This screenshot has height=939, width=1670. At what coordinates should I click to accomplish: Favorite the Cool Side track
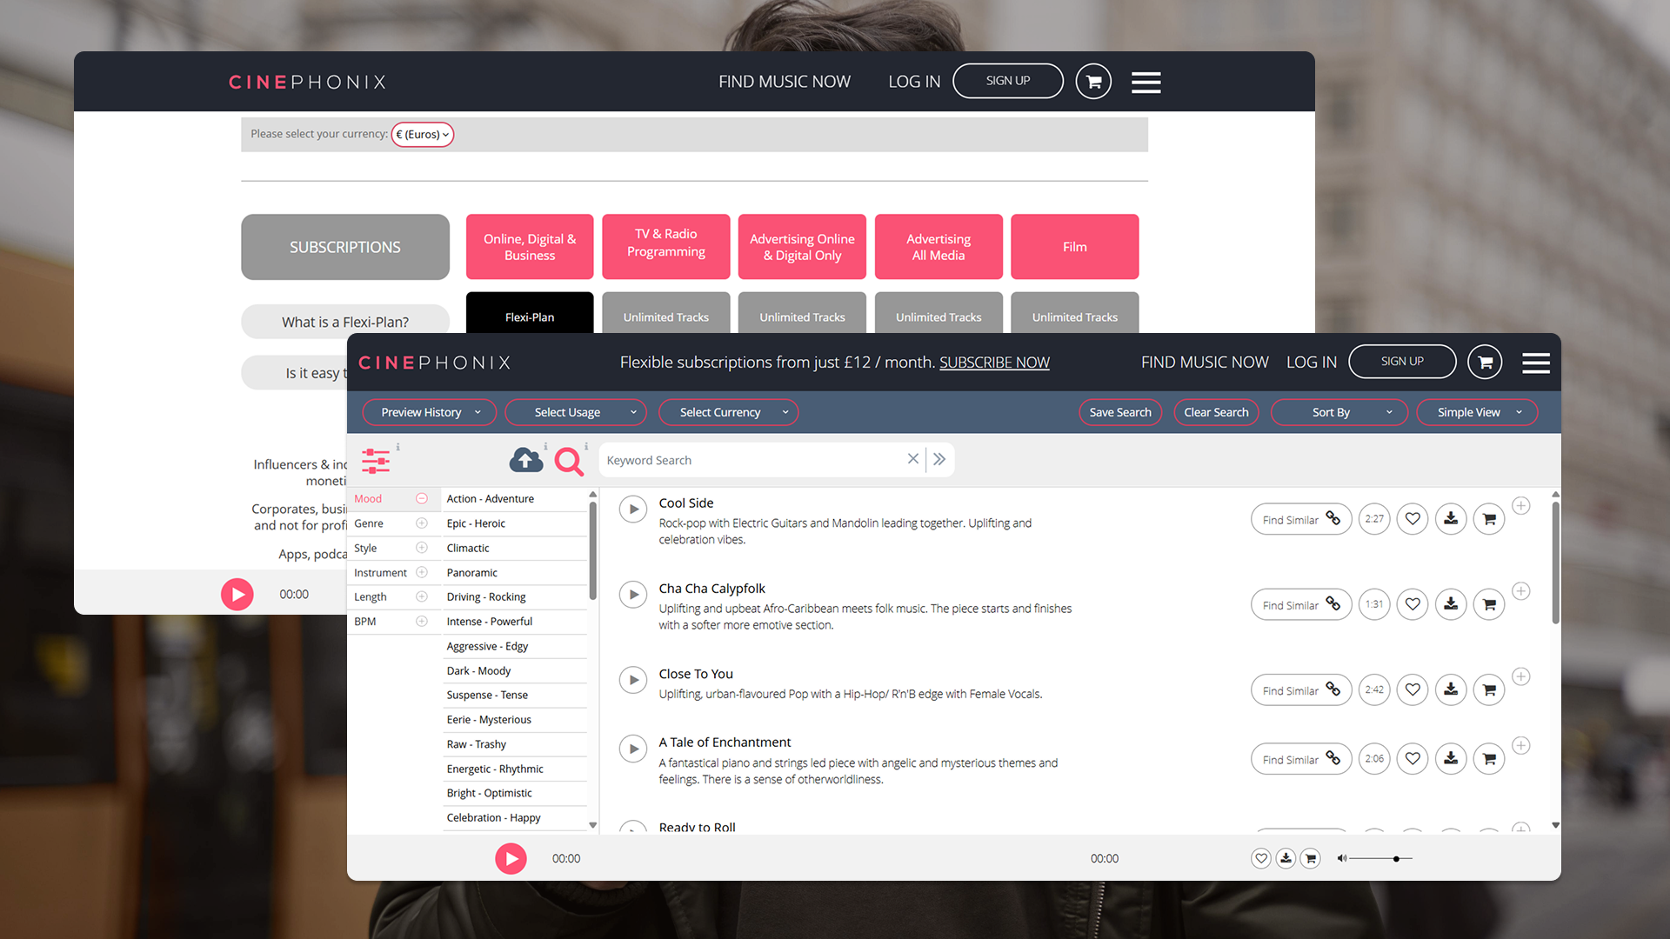click(1413, 519)
